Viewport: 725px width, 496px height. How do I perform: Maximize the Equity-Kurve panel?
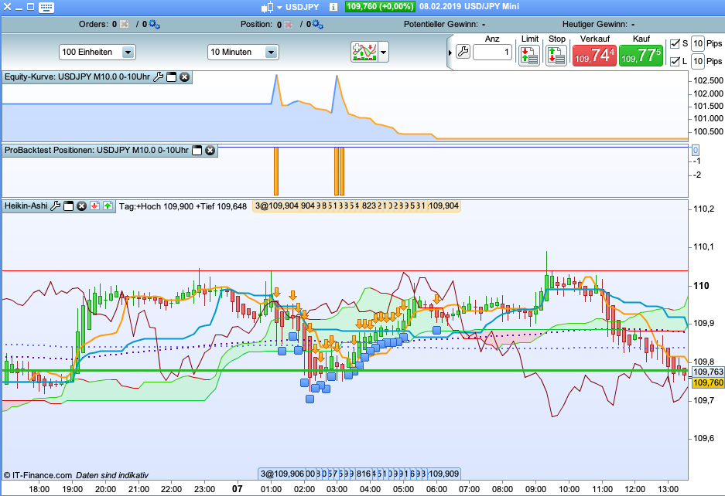(172, 77)
